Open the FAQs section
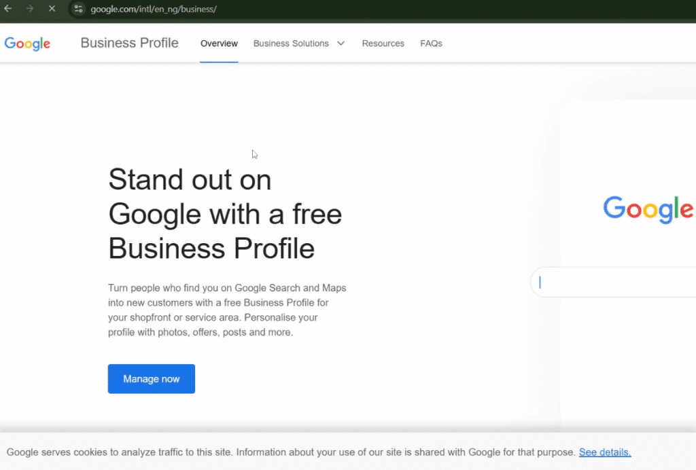696x470 pixels. pyautogui.click(x=431, y=43)
